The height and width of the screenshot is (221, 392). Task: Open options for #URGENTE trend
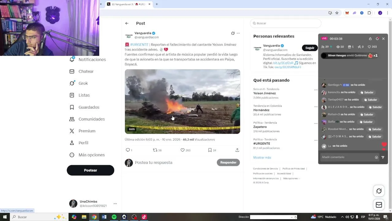[316, 140]
